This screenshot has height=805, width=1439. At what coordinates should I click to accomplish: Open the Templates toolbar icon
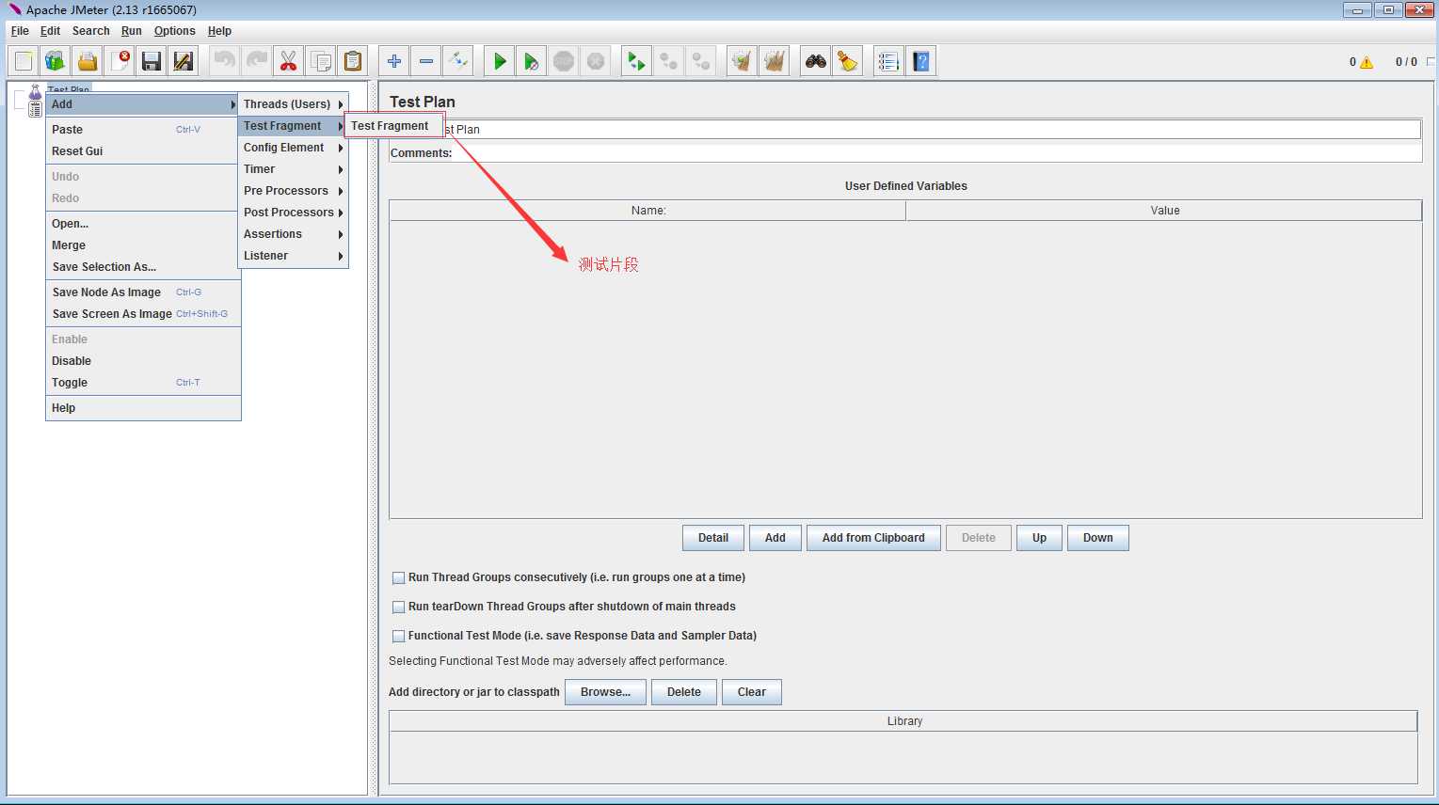point(56,61)
